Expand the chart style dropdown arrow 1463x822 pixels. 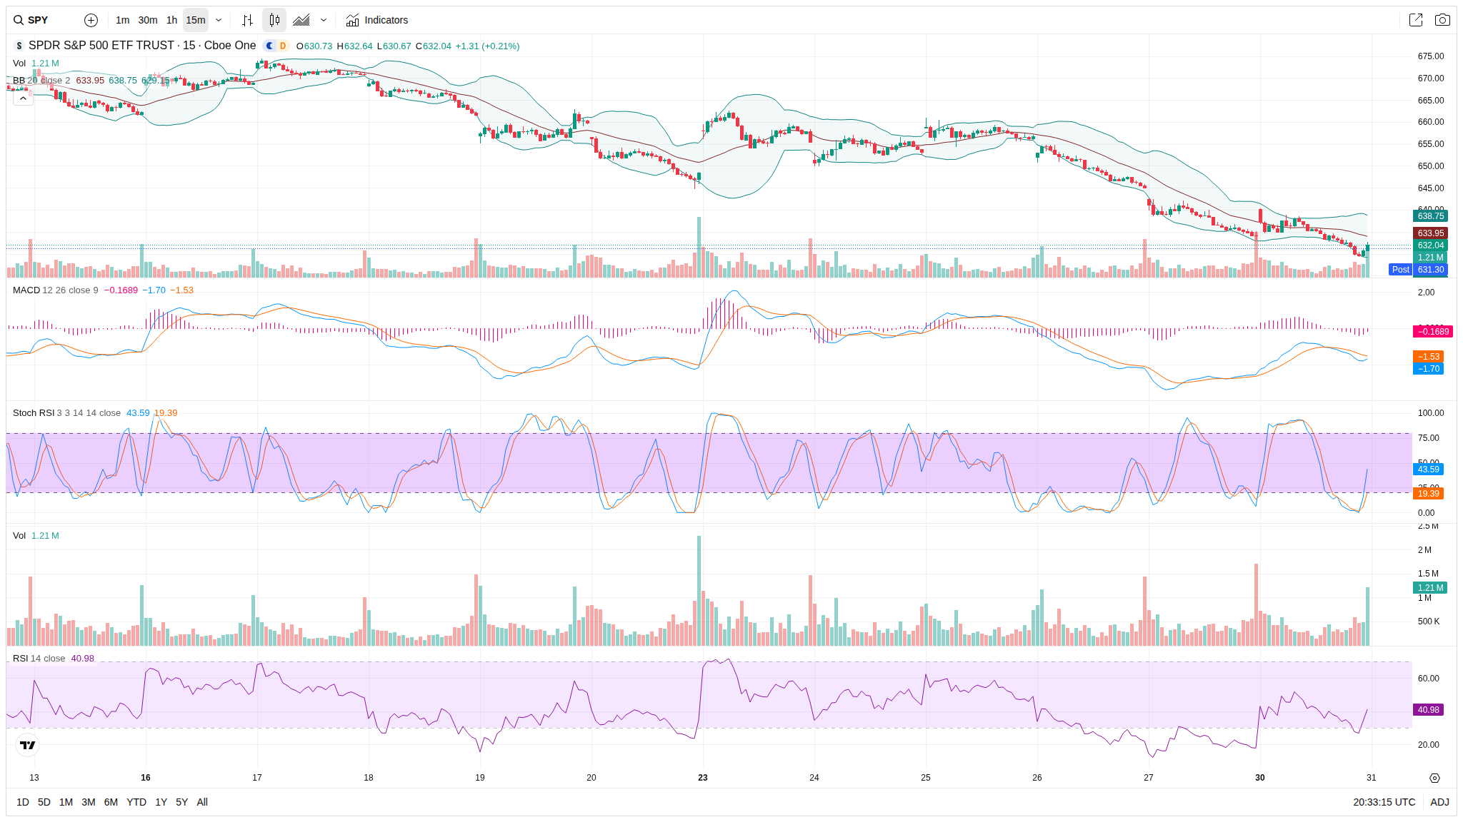[x=324, y=20]
